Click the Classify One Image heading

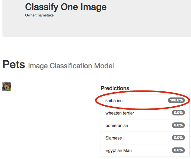[66, 7]
